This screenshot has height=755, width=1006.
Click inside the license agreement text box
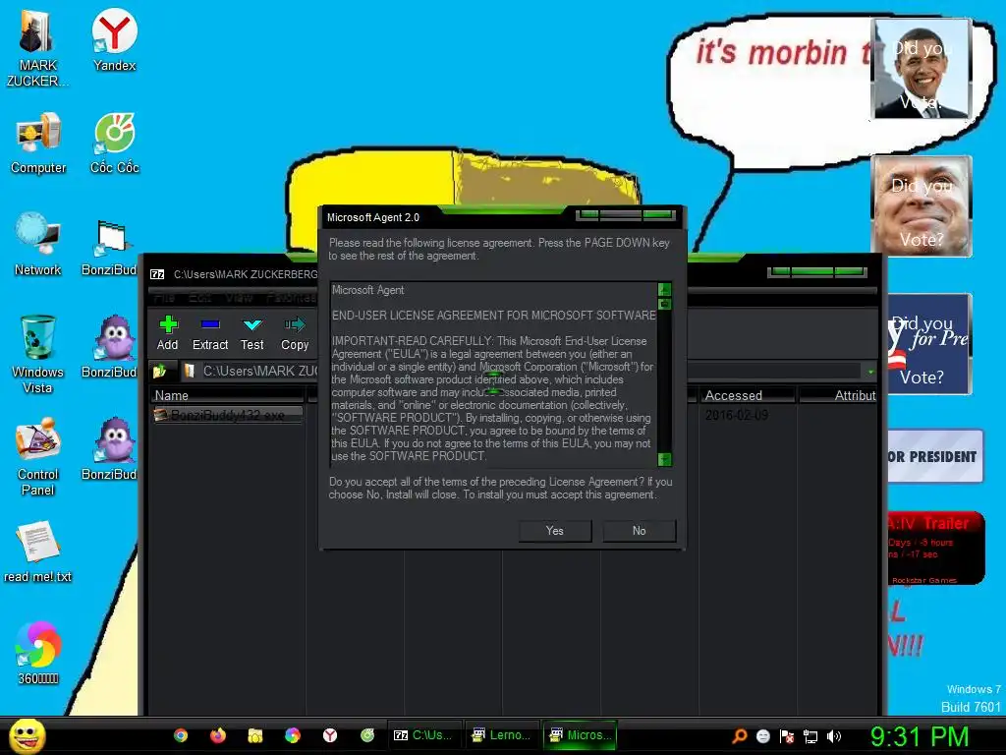point(494,375)
